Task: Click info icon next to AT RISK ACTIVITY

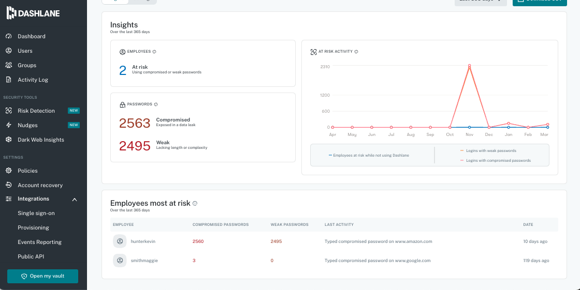Action: coord(356,52)
